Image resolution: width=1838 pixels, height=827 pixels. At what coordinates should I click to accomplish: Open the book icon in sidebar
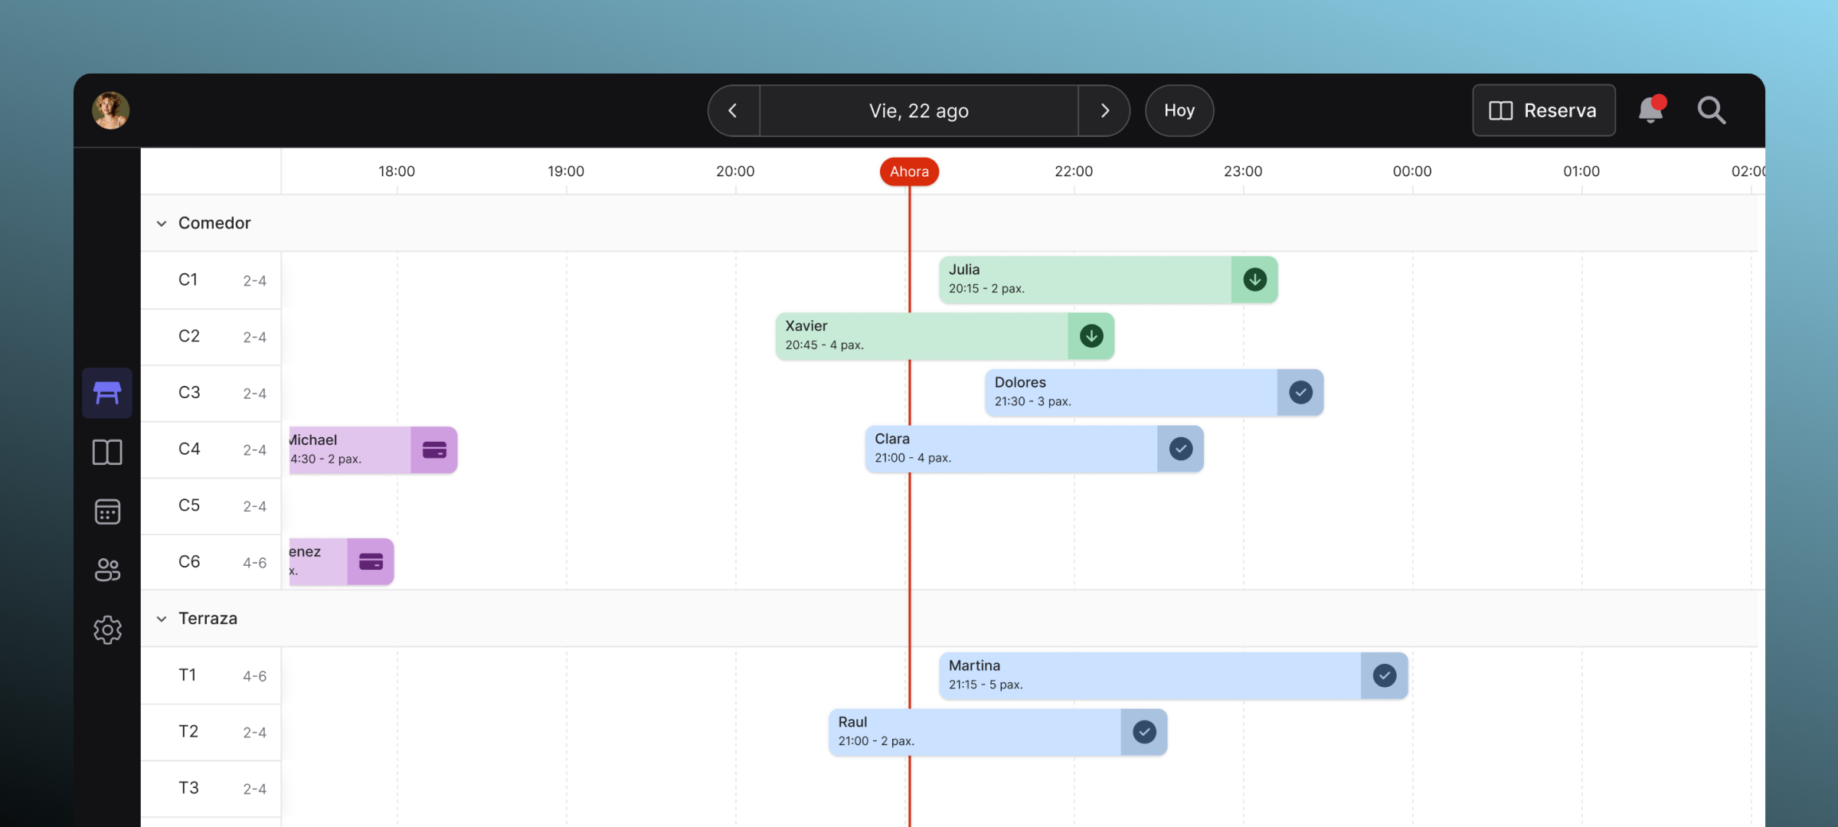pyautogui.click(x=107, y=452)
